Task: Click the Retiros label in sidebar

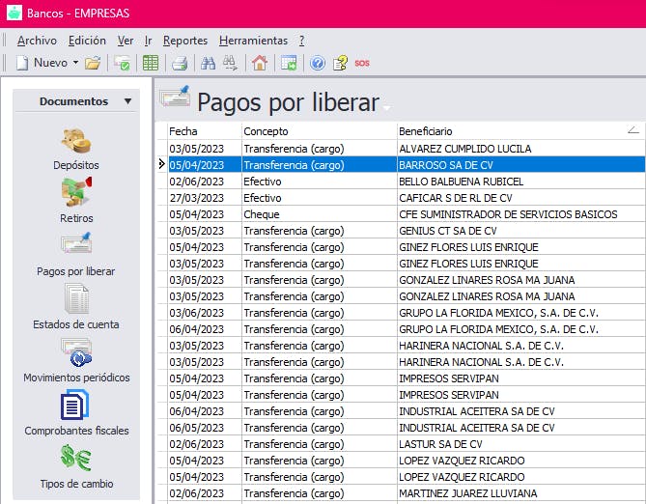Action: (76, 218)
